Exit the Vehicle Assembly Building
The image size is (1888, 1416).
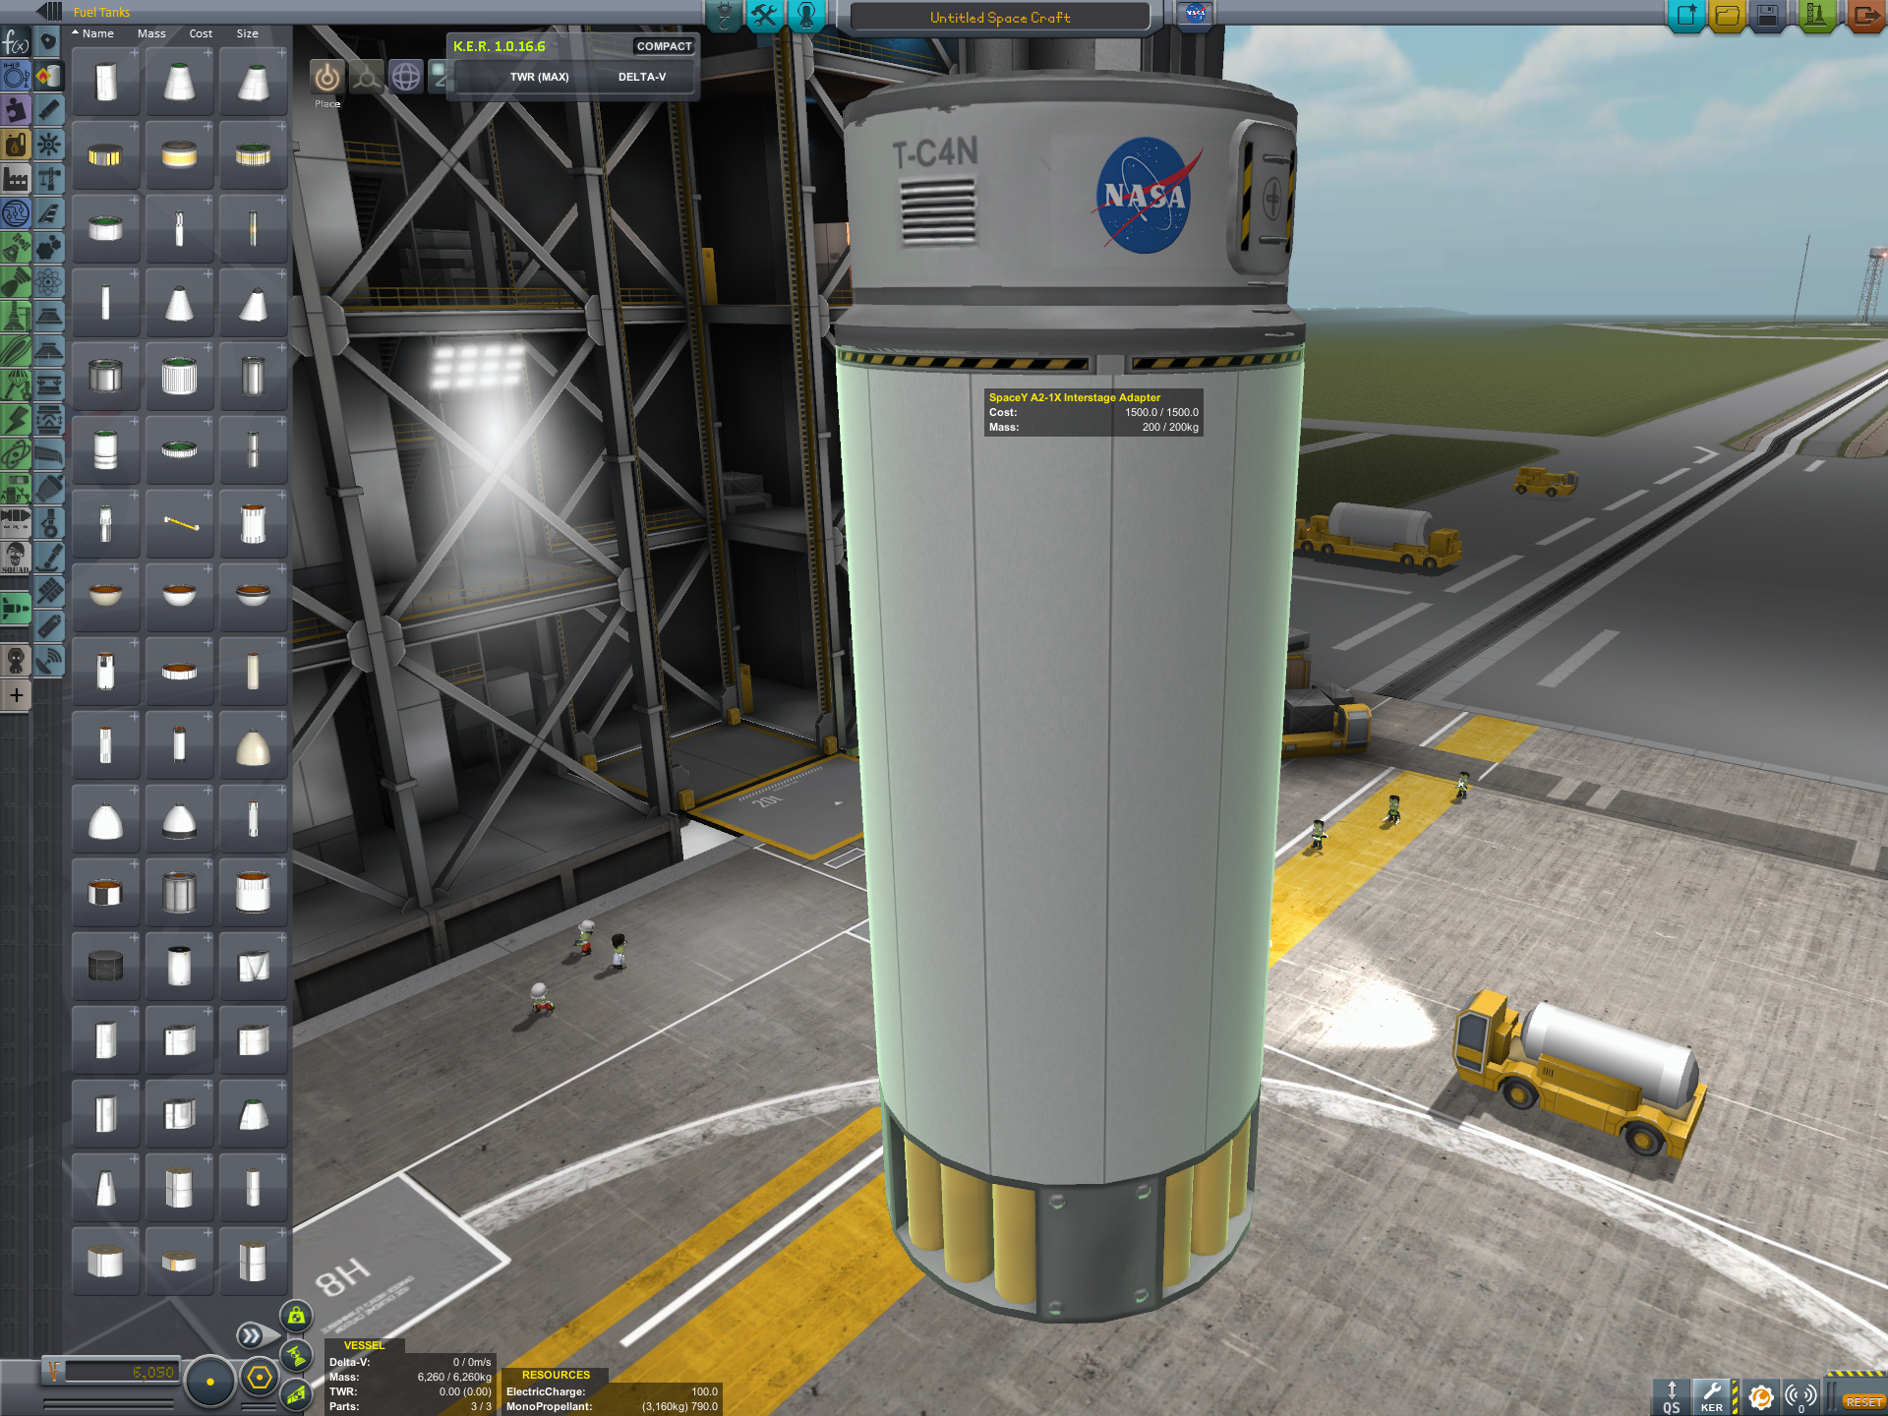tap(1864, 16)
